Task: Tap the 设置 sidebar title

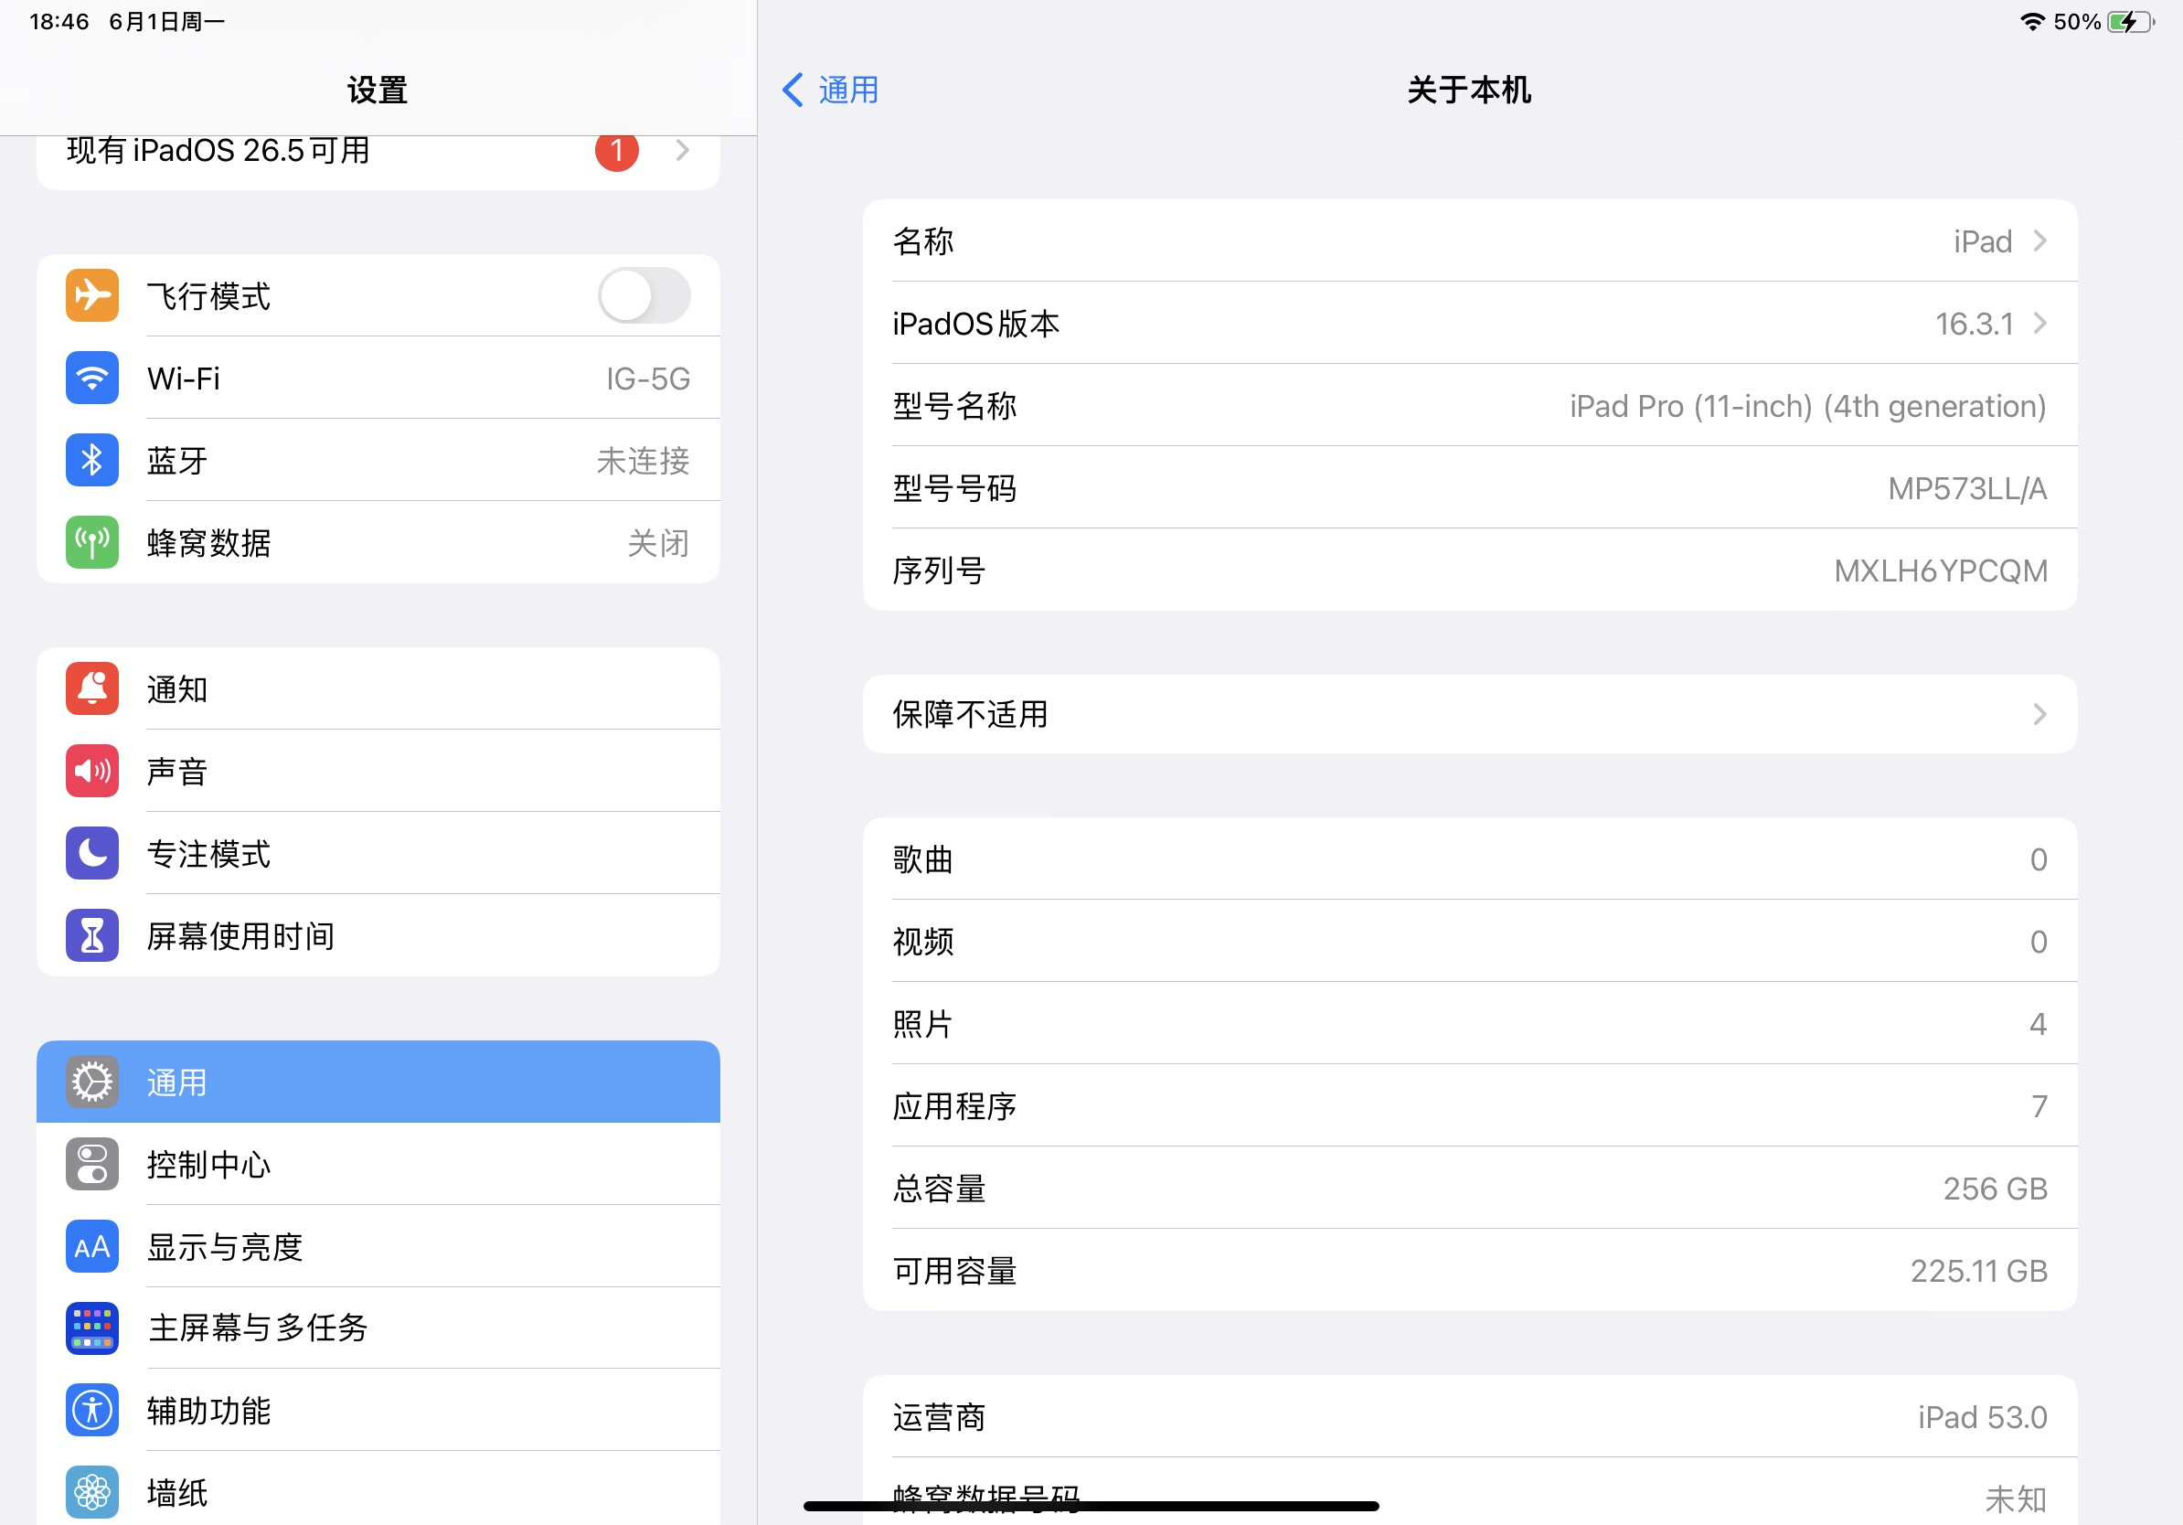Action: click(x=378, y=91)
